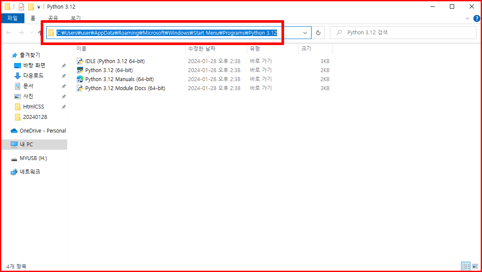The height and width of the screenshot is (272, 482).
Task: Select the Python 3.12 (64-bit) shortcut icon
Action: tap(80, 70)
